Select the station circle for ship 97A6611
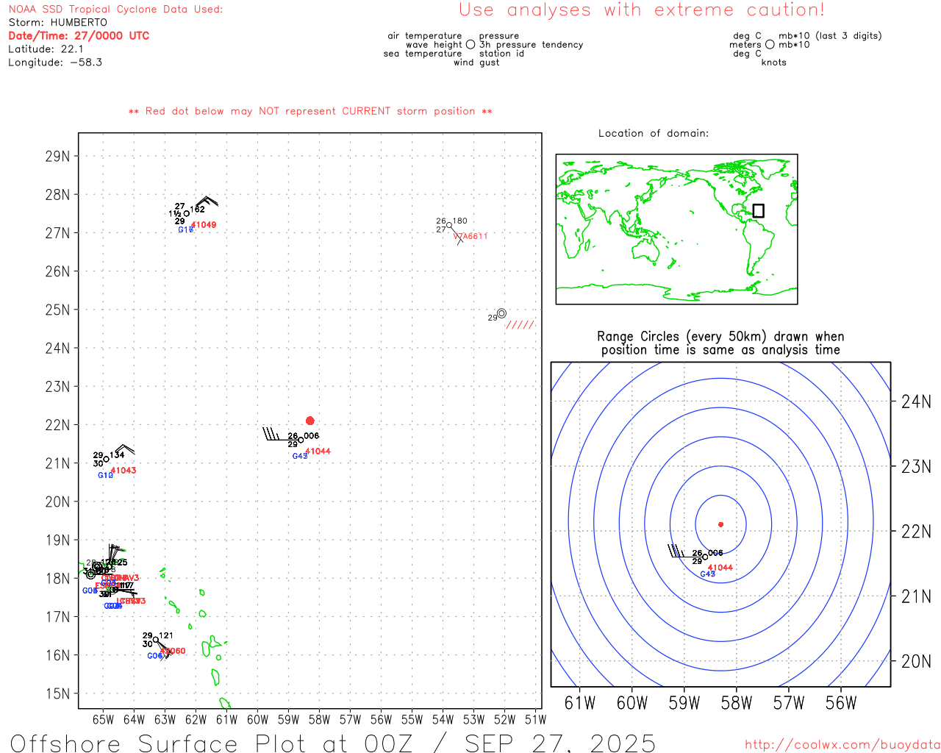Viewport: 941px width, 753px height. 449,225
